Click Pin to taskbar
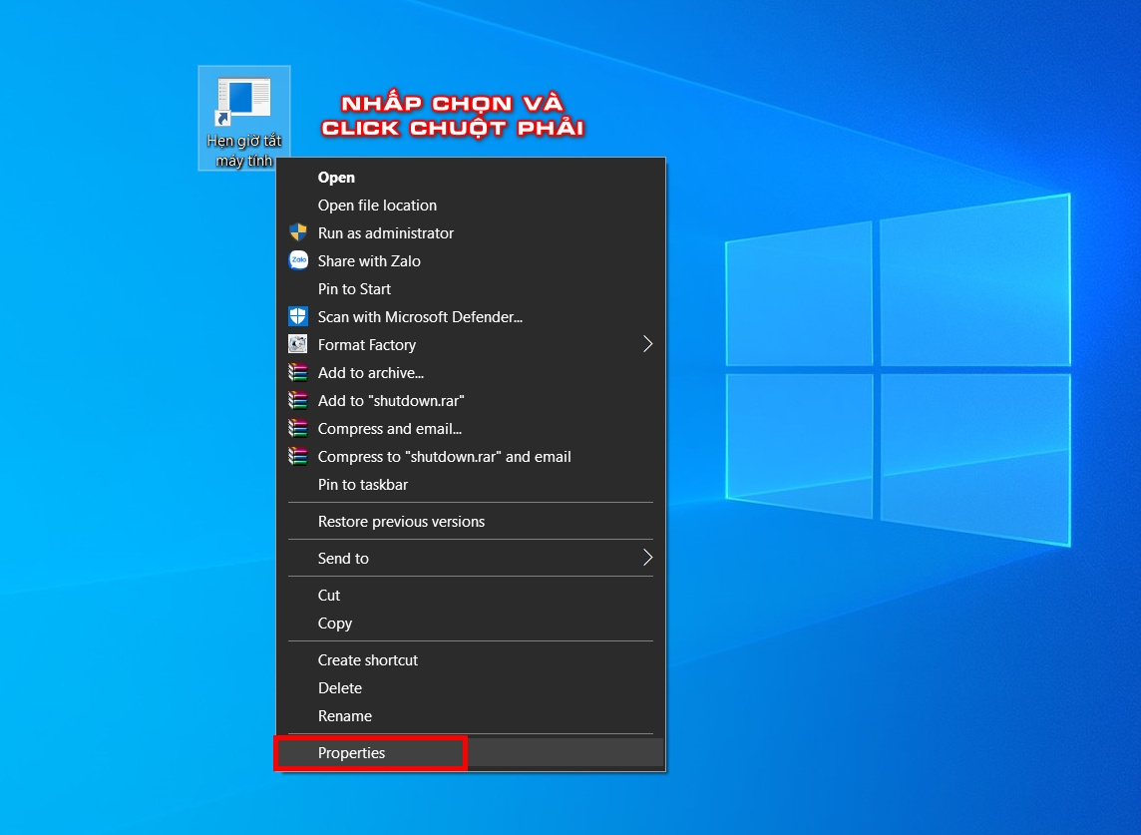This screenshot has height=835, width=1141. [471, 484]
